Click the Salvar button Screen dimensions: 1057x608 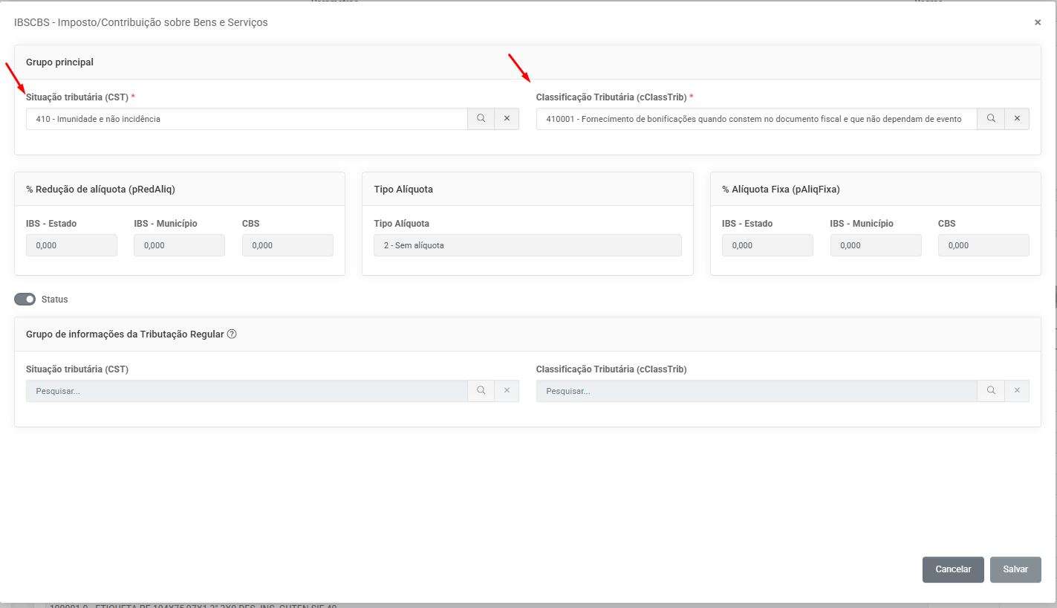point(1015,569)
